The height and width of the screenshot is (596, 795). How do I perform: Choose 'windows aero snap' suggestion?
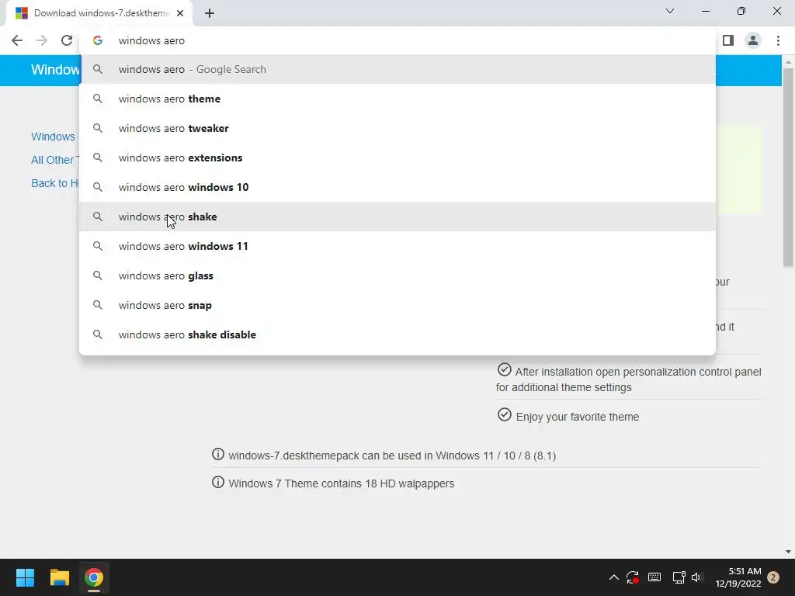tap(397, 305)
